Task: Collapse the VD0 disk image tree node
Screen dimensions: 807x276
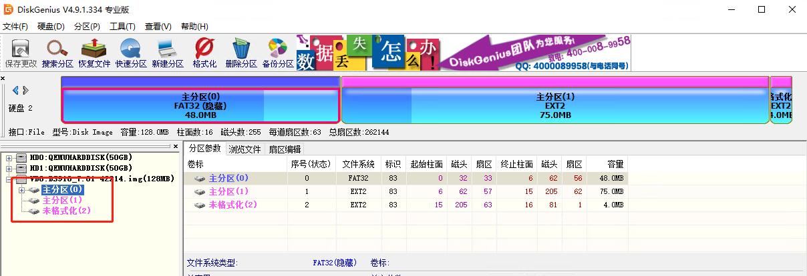Action: tap(9, 179)
